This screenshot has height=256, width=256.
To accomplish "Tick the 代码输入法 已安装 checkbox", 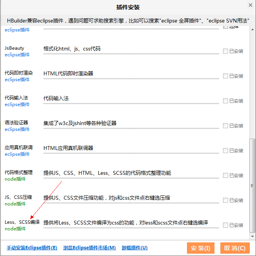I will point(225,101).
